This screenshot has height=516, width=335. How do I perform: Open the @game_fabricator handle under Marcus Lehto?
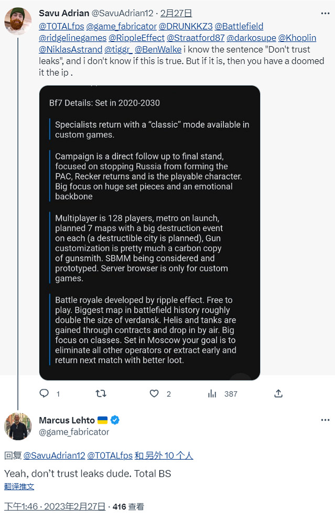click(x=74, y=432)
